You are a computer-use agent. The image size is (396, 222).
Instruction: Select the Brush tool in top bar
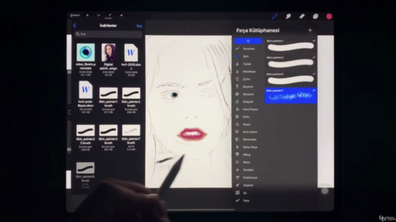(x=275, y=17)
